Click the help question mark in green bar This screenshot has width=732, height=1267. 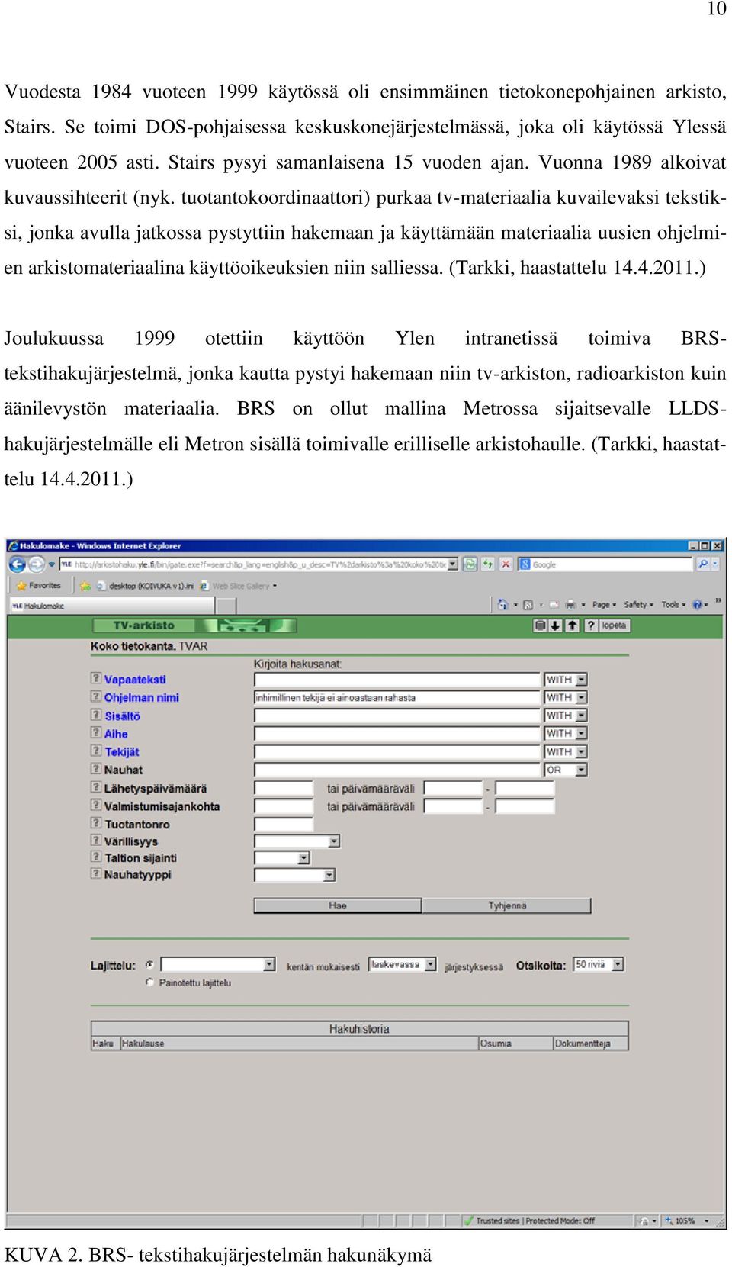pos(589,625)
